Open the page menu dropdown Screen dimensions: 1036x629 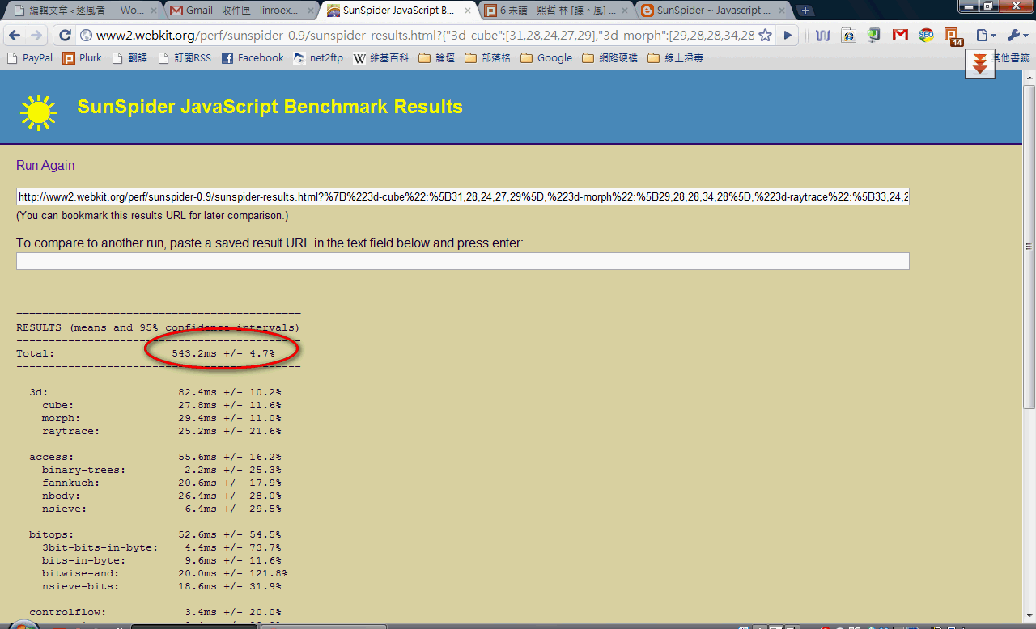click(x=986, y=36)
